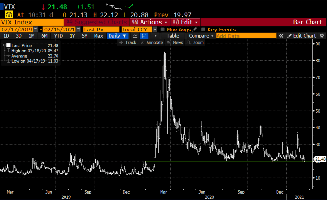327x200 pixels.
Task: Open the start date calendar picker
Action: pos(35,29)
